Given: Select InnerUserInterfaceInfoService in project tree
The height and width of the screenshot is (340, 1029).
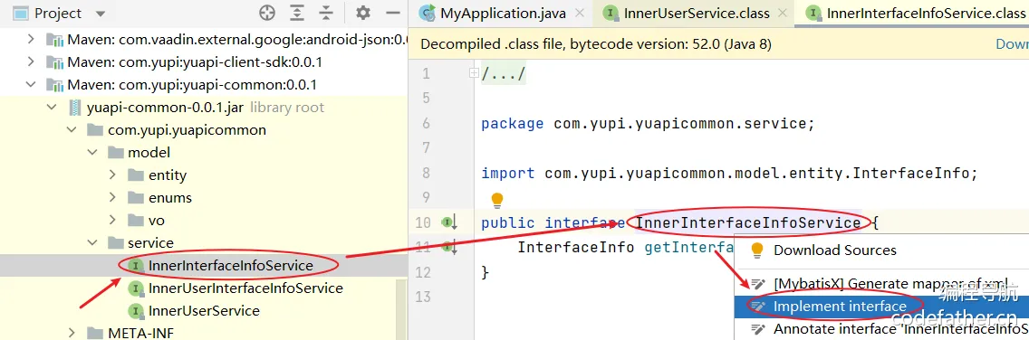Looking at the screenshot, I should (x=245, y=288).
